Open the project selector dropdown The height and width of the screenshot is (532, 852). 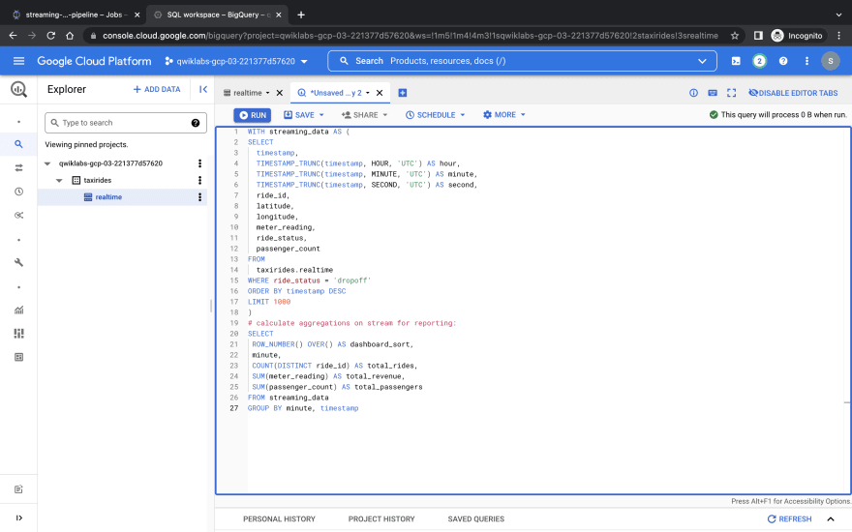point(236,61)
